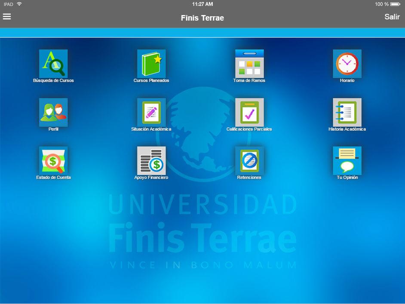The width and height of the screenshot is (405, 304).
Task: Click the 'Situación Académica' label
Action: [151, 129]
